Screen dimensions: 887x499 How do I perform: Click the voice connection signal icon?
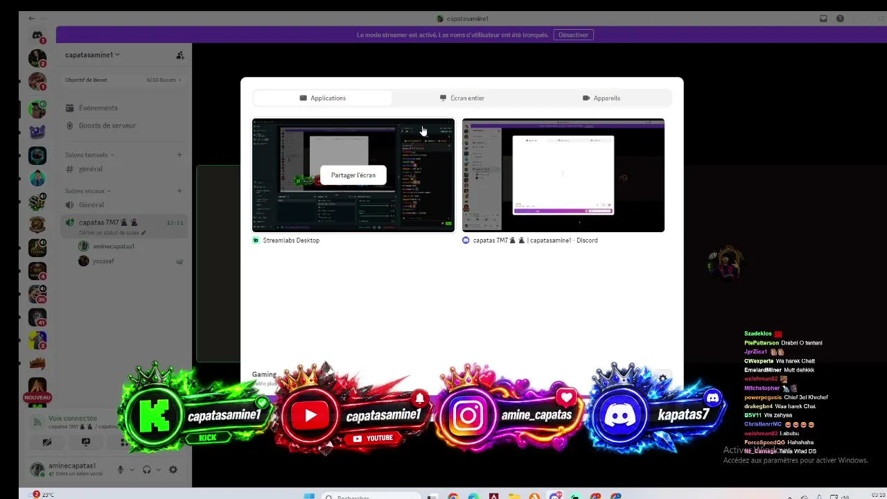pos(37,421)
